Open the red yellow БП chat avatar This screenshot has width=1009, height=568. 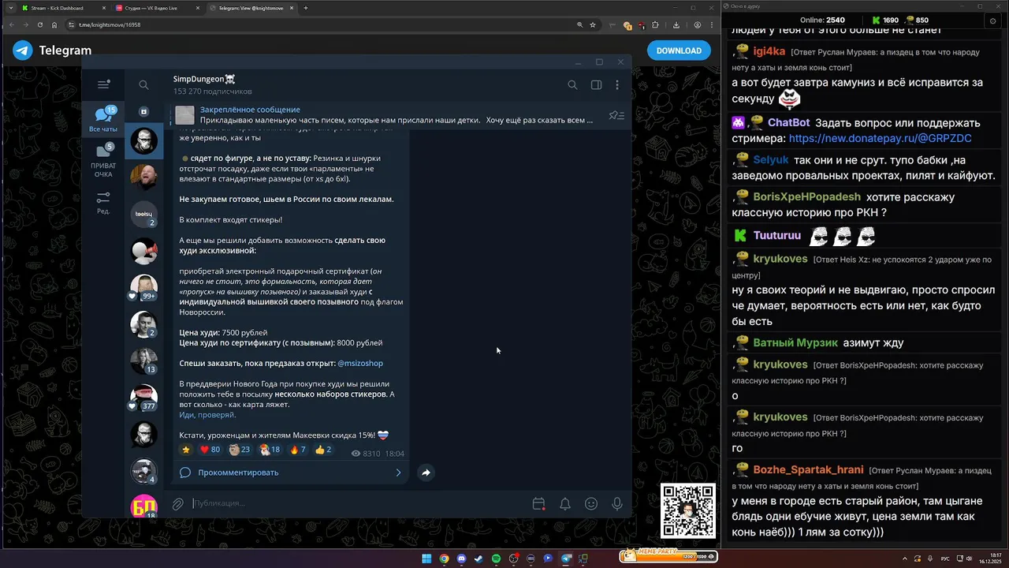(x=143, y=506)
